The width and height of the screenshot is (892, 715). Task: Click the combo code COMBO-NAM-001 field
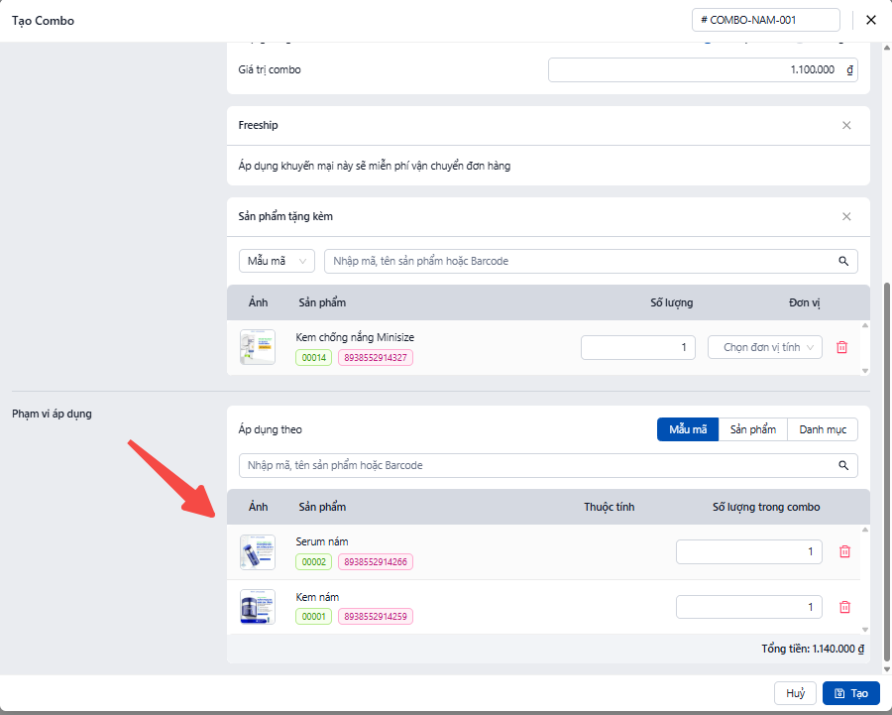(x=765, y=20)
